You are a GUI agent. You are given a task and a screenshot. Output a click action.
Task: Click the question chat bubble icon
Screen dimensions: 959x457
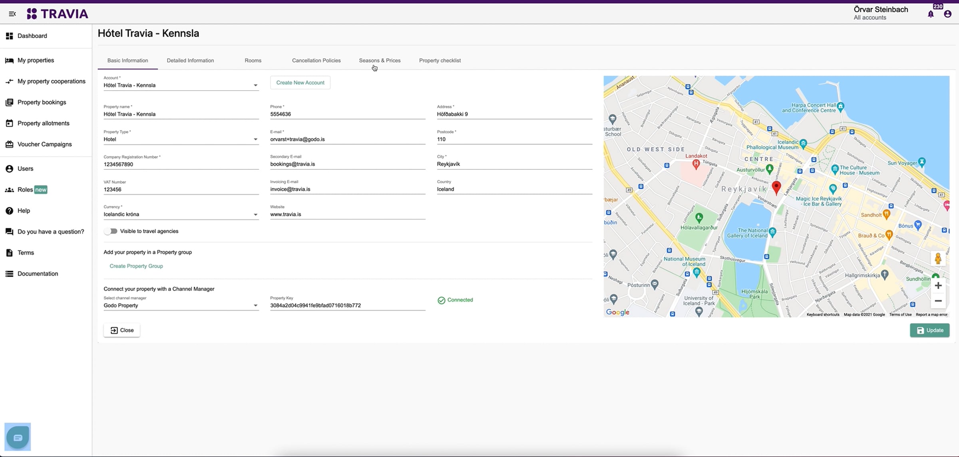(x=9, y=232)
